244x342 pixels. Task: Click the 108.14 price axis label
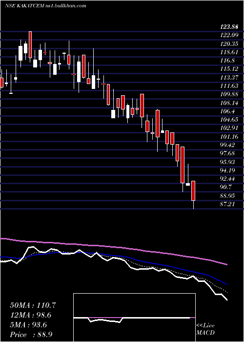[x=229, y=103]
